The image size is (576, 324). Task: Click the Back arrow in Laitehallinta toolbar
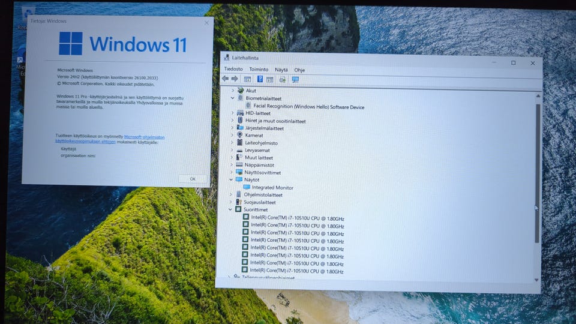[x=225, y=79]
